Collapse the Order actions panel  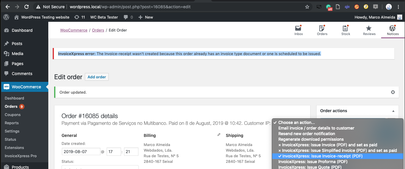393,111
